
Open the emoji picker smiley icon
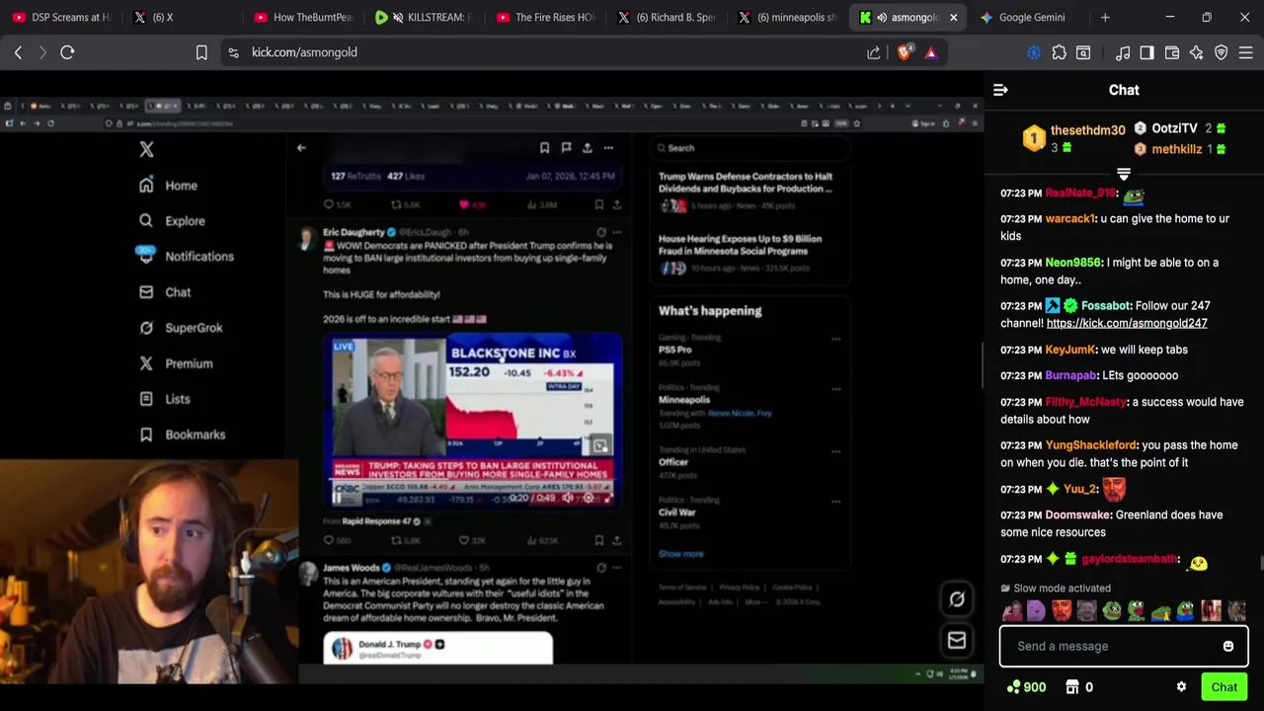click(1228, 647)
